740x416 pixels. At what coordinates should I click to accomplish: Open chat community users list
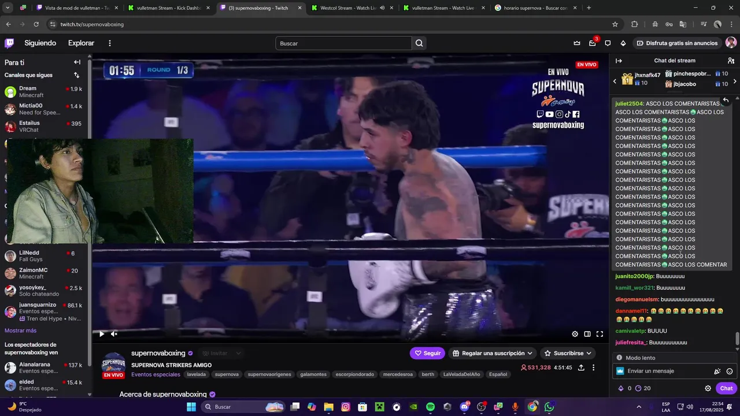[731, 61]
